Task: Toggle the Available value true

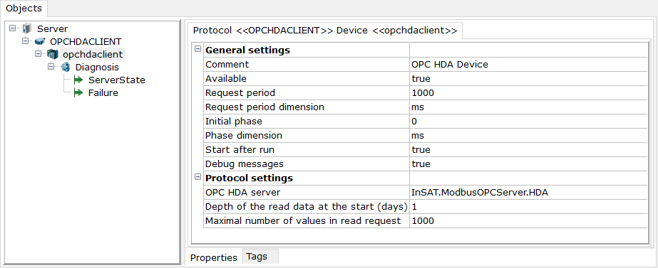Action: [528, 78]
